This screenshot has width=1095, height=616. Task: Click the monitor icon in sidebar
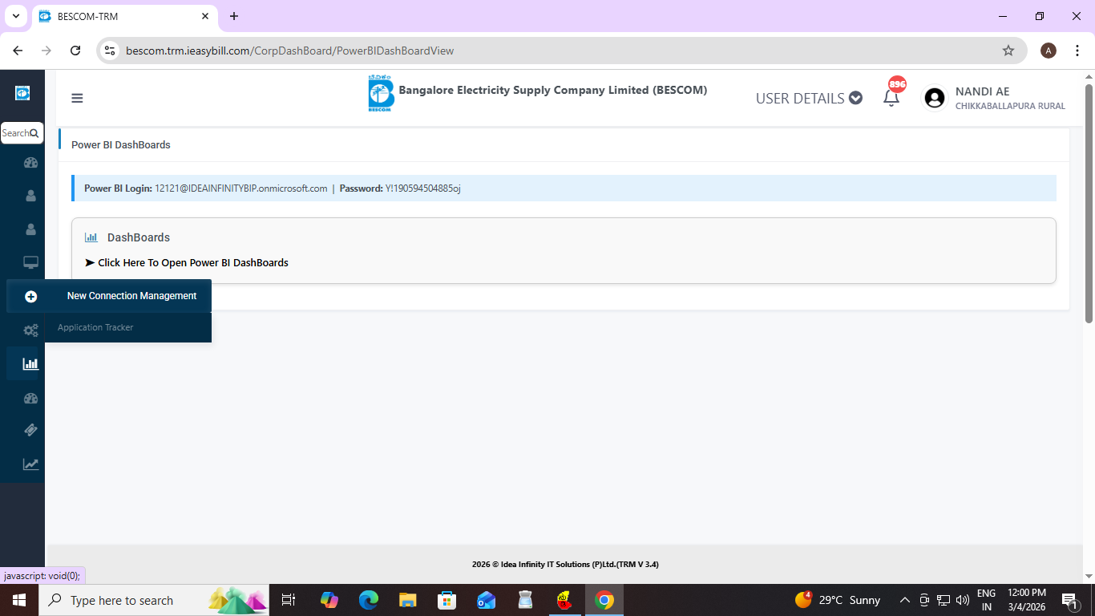pos(30,262)
